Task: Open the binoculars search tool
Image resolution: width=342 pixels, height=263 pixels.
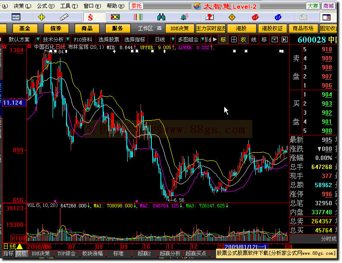Action: click(161, 17)
